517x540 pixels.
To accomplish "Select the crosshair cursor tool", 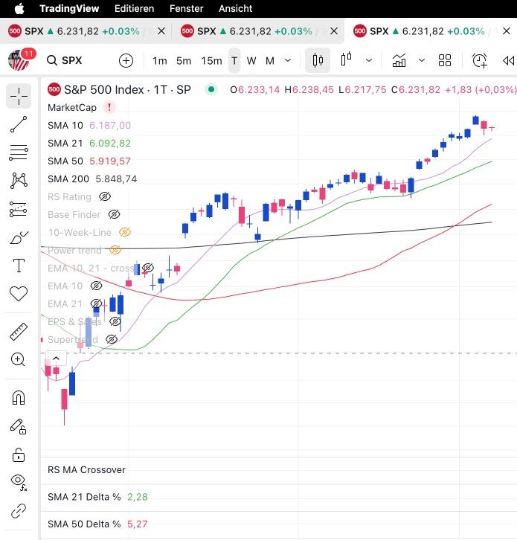I will (x=19, y=96).
